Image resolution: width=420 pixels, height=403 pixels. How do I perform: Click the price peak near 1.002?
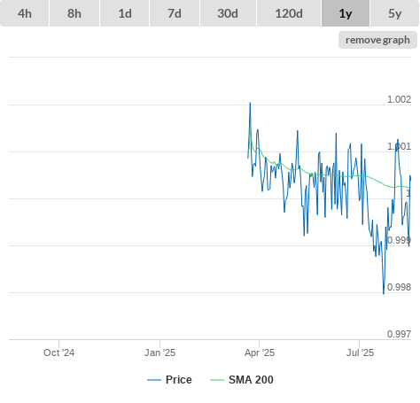coord(250,103)
